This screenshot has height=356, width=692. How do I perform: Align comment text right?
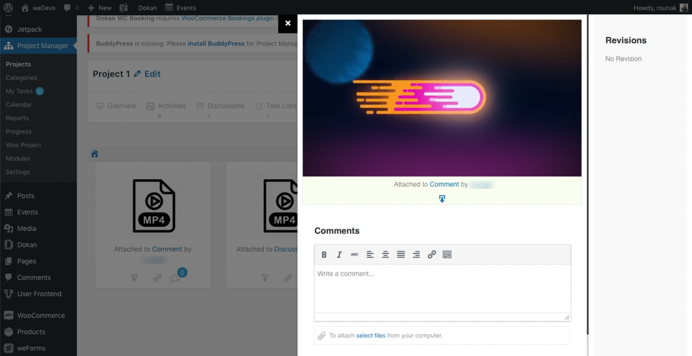(x=416, y=254)
